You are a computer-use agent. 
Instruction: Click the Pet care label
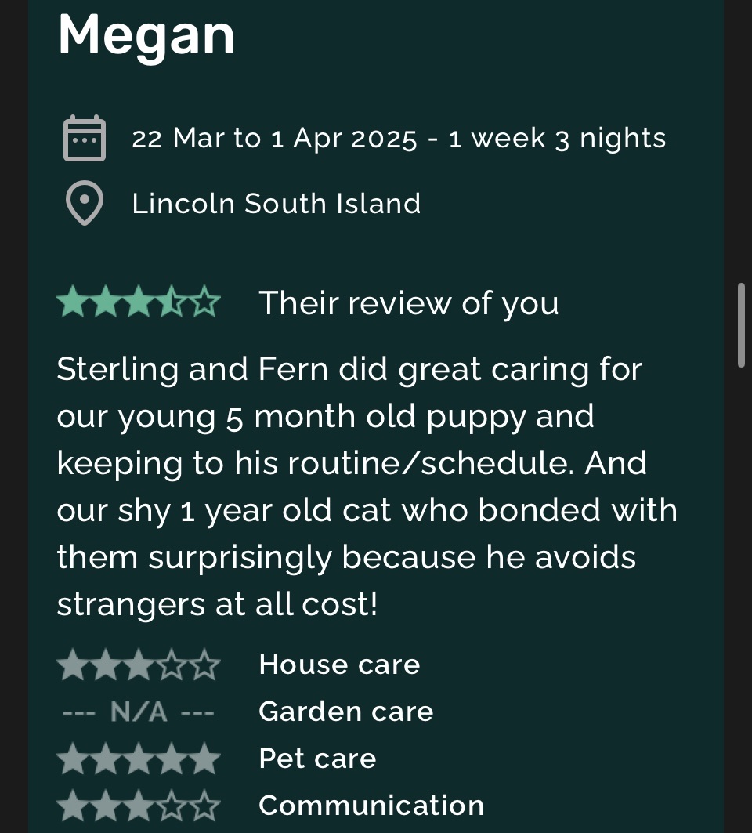tap(317, 759)
